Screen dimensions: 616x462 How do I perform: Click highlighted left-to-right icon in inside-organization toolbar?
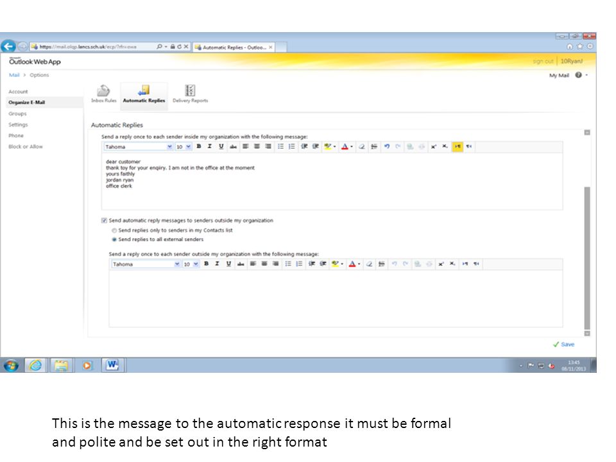(458, 146)
